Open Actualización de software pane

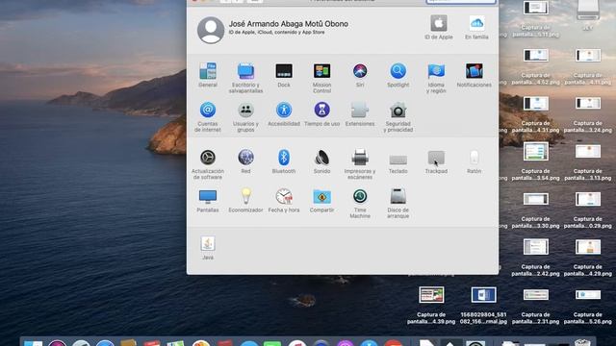pos(208,158)
